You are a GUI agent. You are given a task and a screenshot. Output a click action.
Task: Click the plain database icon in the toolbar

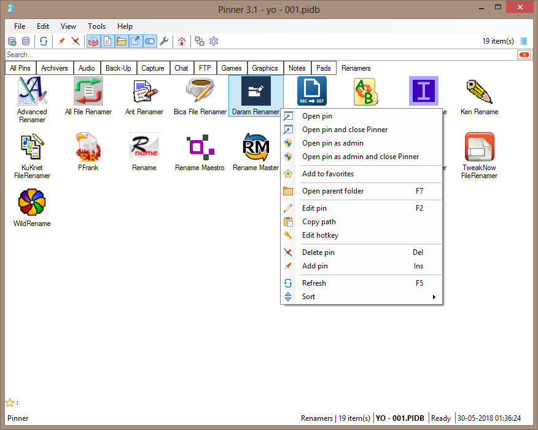tap(26, 41)
